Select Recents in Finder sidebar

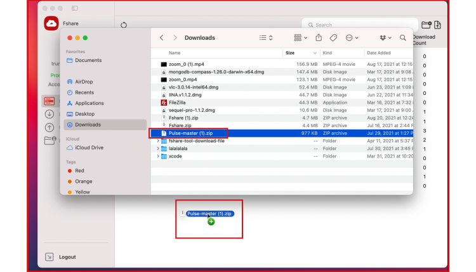pos(105,92)
